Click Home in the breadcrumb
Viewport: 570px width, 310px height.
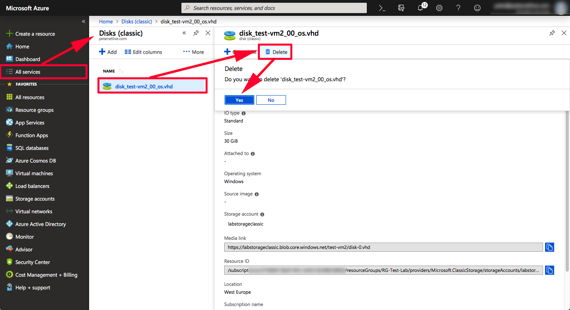point(106,21)
